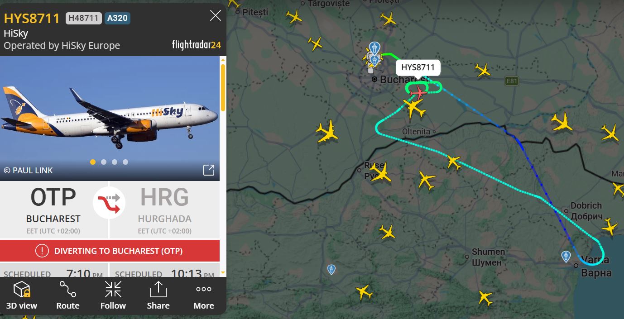
Task: Select the red HYS8711 aircraft icon
Action: [418, 93]
